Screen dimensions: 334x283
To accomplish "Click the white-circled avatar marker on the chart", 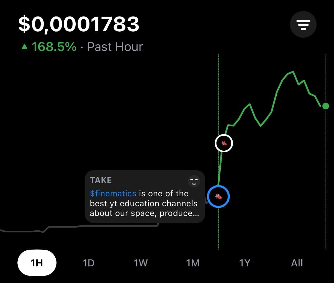I will [x=224, y=143].
